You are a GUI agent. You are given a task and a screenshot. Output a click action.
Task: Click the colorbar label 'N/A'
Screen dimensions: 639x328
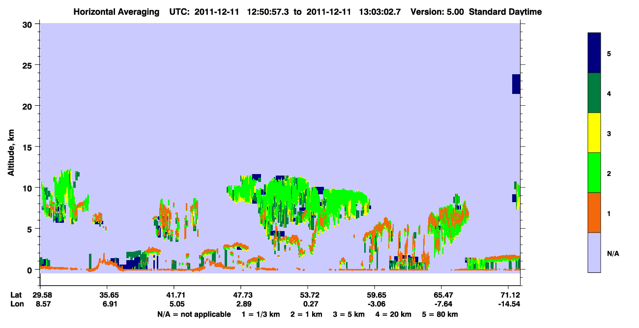pos(612,254)
